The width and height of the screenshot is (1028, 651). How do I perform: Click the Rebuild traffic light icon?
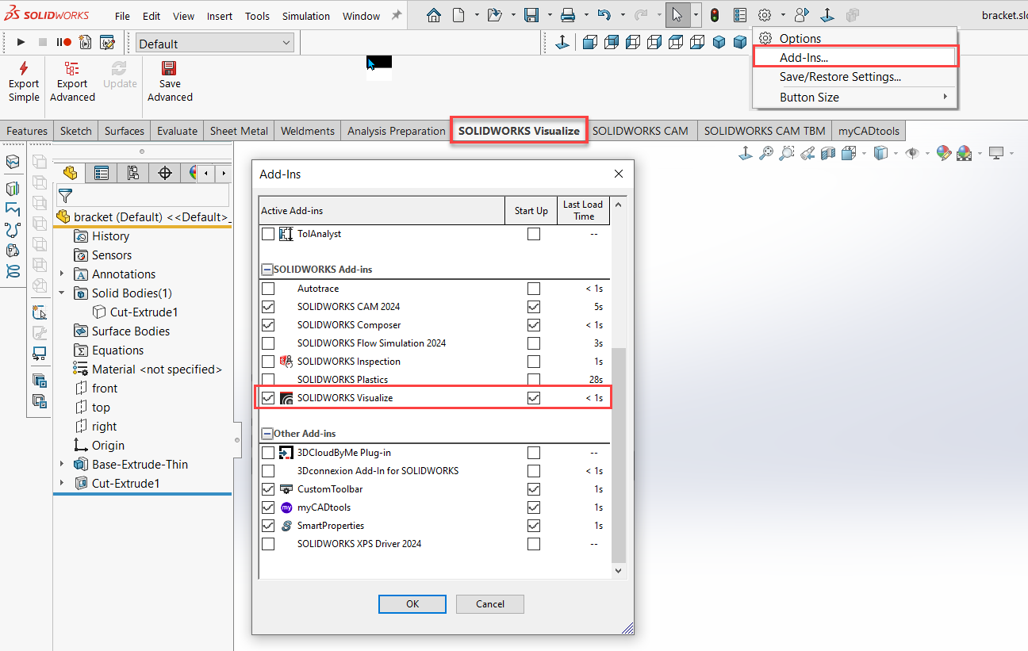point(714,15)
